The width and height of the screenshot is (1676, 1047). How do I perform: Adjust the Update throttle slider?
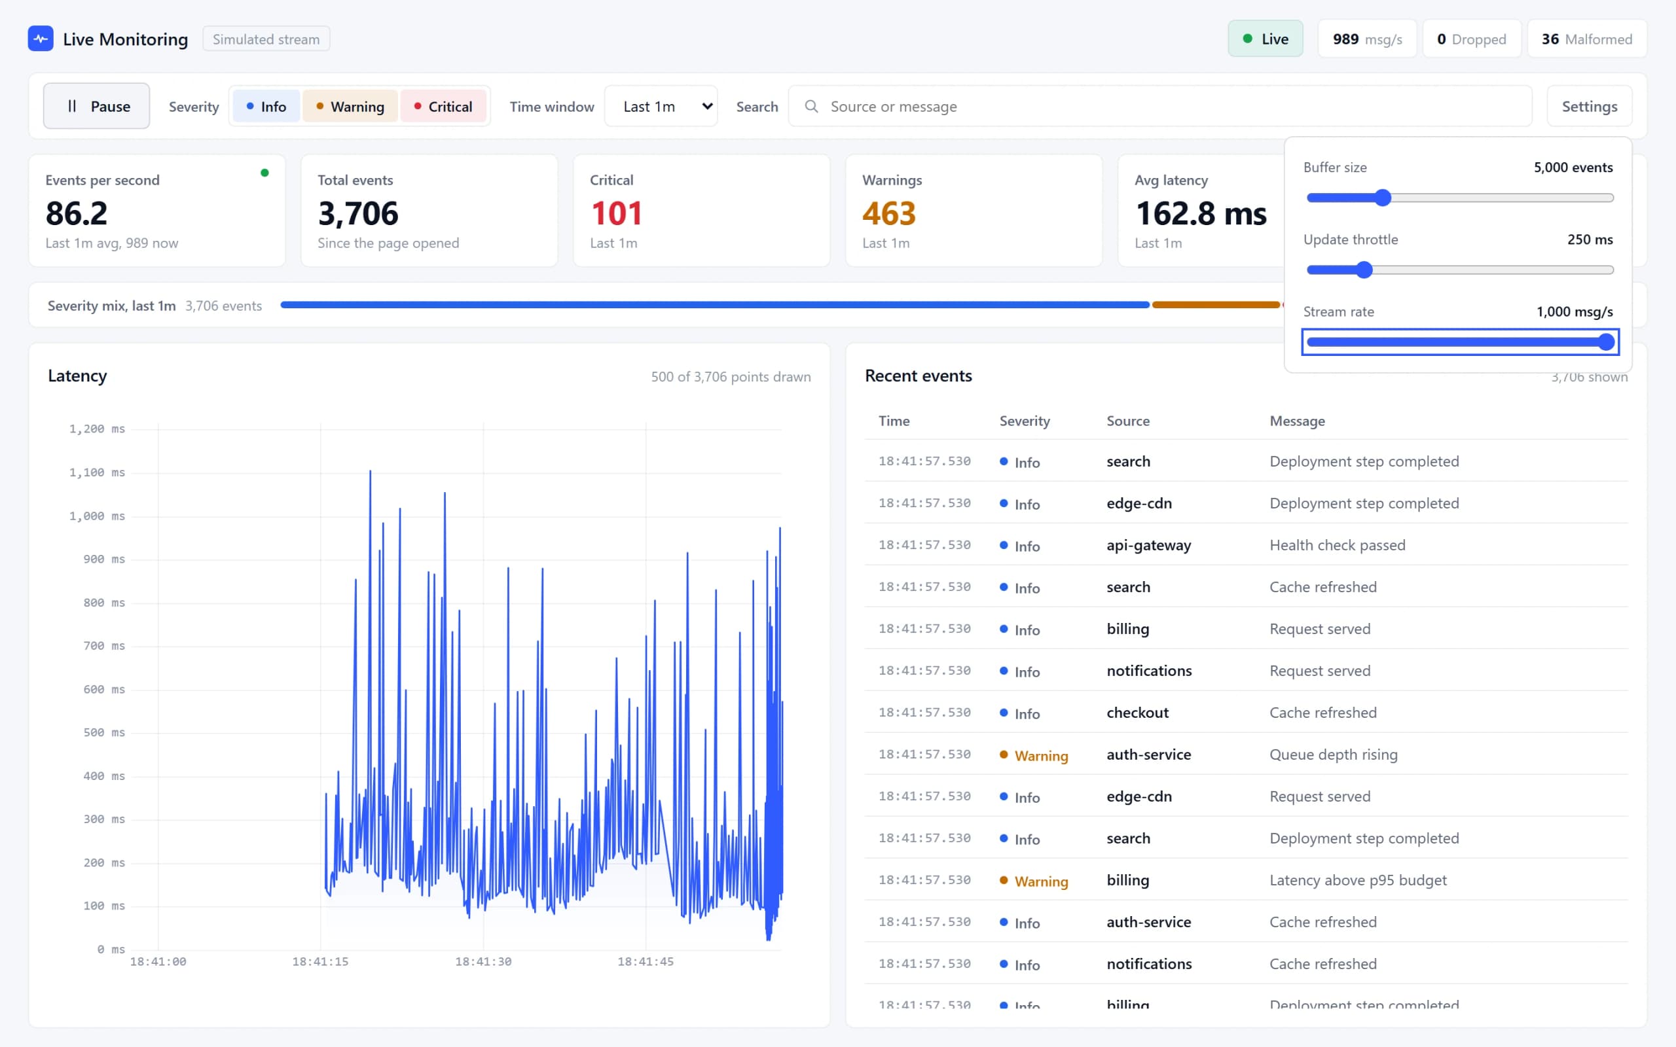coord(1460,270)
